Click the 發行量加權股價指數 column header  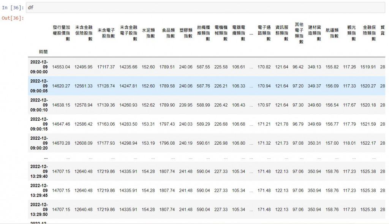point(61,33)
